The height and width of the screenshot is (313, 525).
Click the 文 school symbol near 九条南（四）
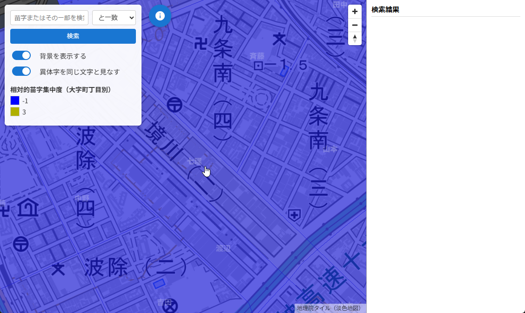(x=278, y=39)
